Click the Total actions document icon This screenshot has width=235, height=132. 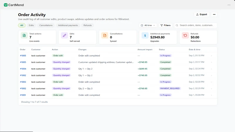(x=24, y=35)
